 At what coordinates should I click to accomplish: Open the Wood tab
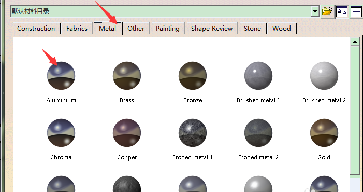coord(282,29)
